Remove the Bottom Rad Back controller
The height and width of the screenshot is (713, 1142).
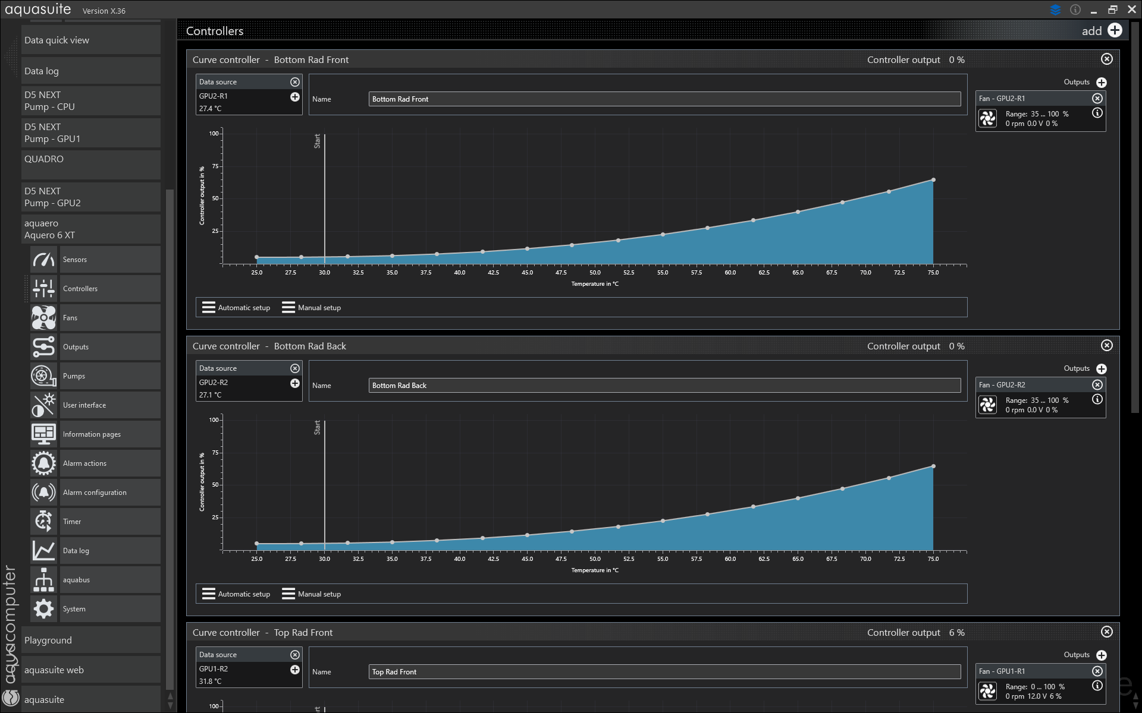point(1107,346)
